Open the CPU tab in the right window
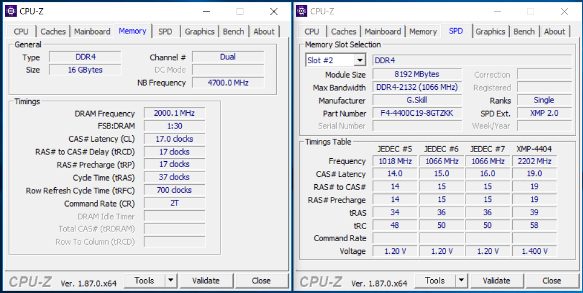The width and height of the screenshot is (583, 293). (x=311, y=32)
